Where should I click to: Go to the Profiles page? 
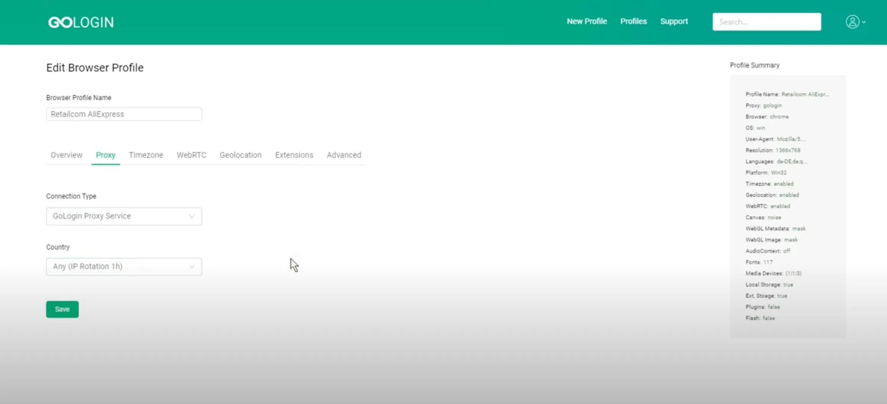[633, 21]
